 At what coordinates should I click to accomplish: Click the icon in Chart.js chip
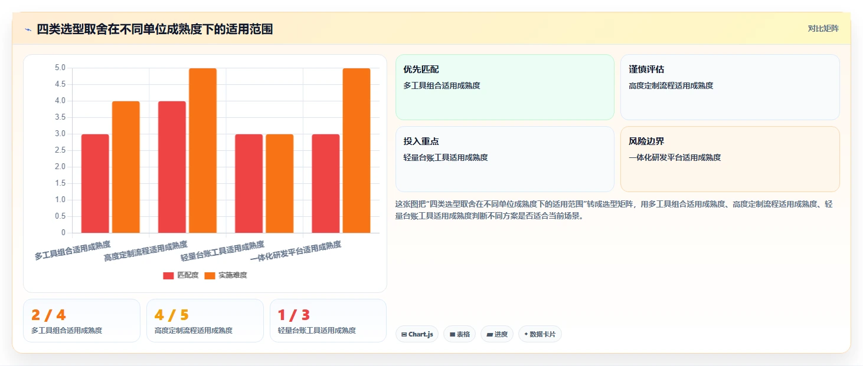[x=404, y=334]
